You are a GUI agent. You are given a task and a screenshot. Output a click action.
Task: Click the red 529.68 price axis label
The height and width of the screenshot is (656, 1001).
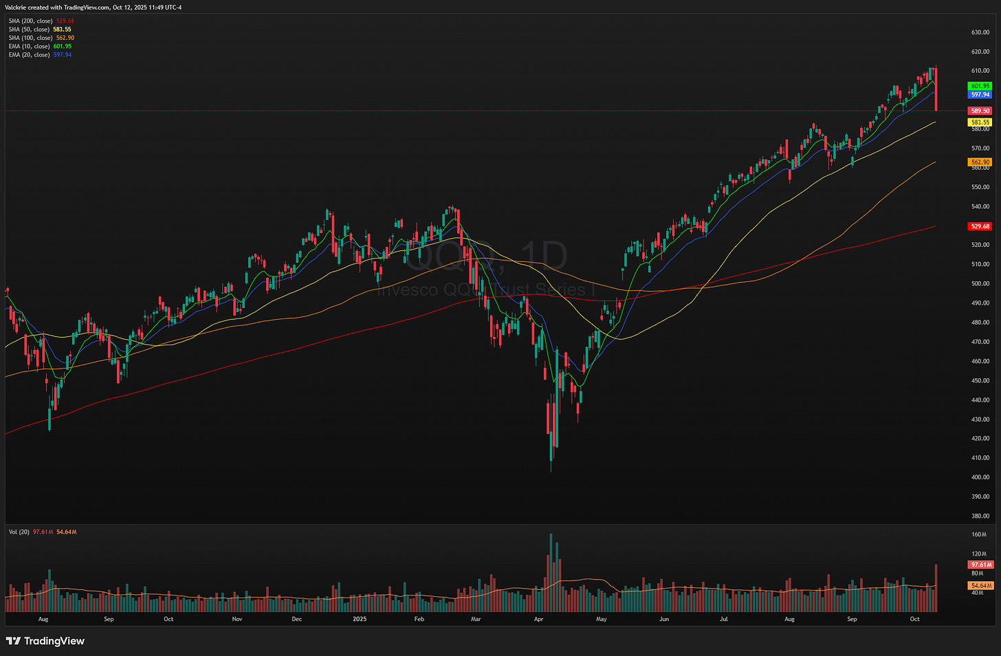click(x=980, y=226)
